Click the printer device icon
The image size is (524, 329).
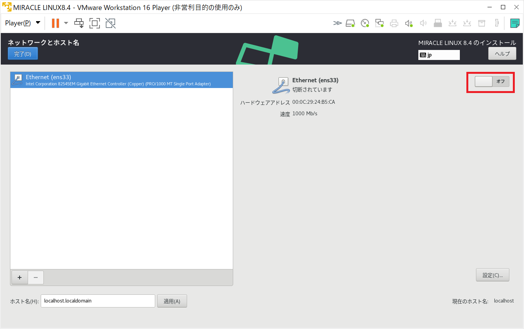tap(394, 23)
